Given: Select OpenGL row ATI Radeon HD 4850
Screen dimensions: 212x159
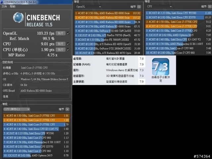Looking at the screenshot, I should (x=108, y=44).
